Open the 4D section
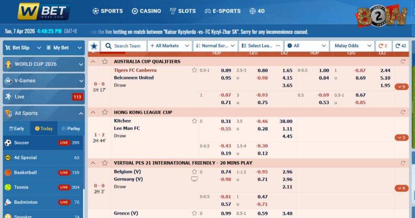The height and width of the screenshot is (218, 415). 257,11
